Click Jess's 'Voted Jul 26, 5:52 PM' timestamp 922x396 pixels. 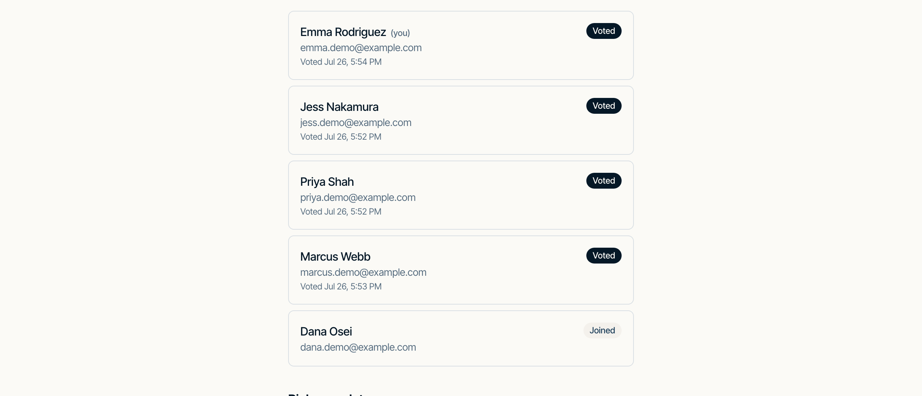341,137
